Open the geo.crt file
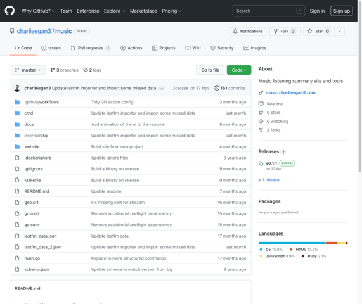 (32, 202)
